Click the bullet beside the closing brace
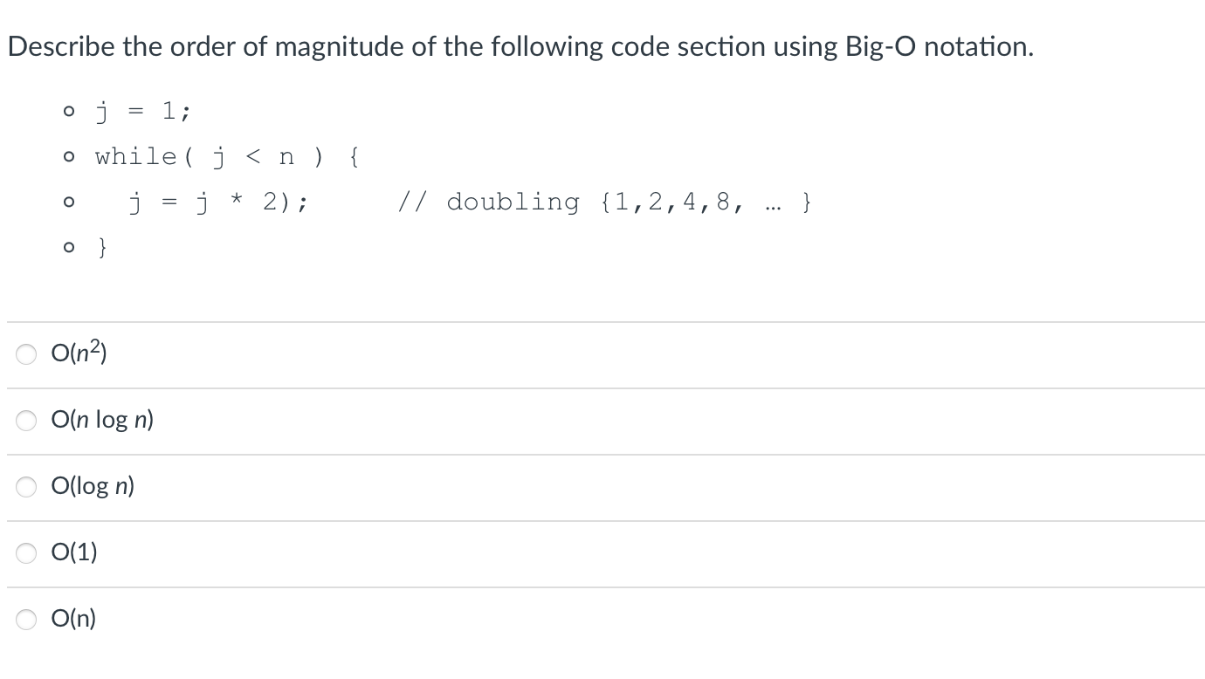 point(67,247)
